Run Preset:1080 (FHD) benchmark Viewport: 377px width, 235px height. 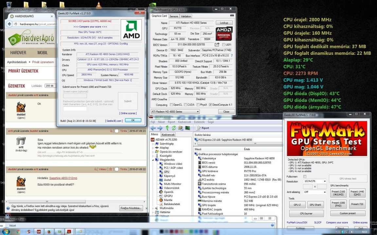tap(338, 204)
